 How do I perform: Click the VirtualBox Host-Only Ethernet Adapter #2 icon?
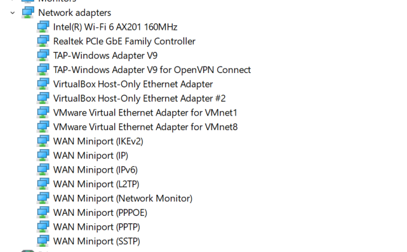click(x=43, y=98)
